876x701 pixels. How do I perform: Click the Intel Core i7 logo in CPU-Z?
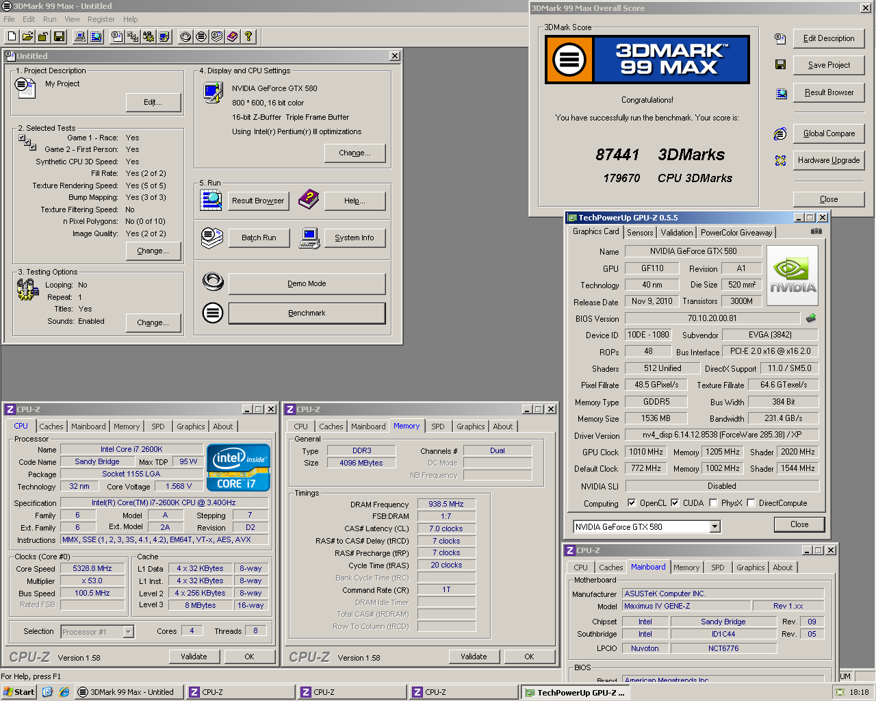[x=238, y=468]
